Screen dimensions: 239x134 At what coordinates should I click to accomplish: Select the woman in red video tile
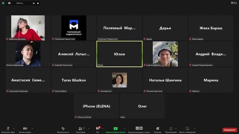point(28,28)
